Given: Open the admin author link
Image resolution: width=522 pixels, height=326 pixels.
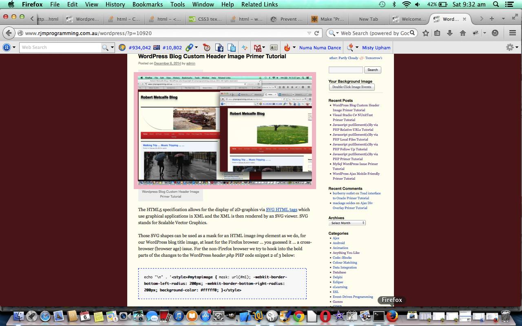Looking at the screenshot, I should tap(190, 64).
